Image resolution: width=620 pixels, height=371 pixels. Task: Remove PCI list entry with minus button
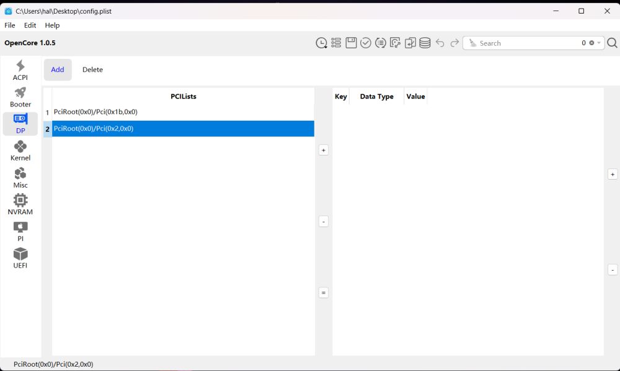click(324, 222)
